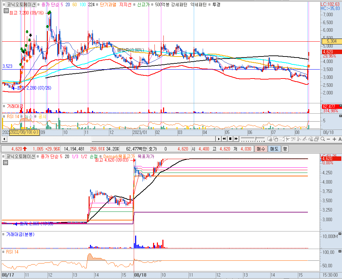Click the +29.96% change rate value
The height and width of the screenshot is (279, 342).
(x=52, y=149)
